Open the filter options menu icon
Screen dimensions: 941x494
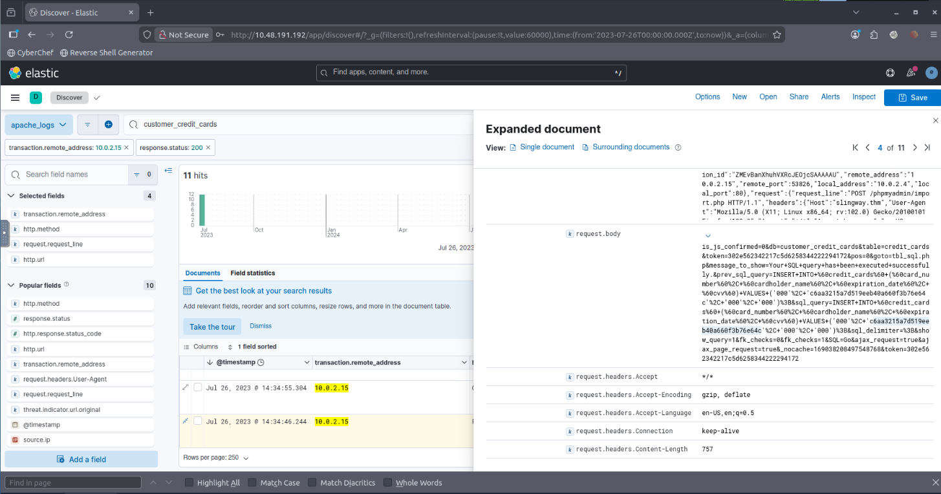(87, 124)
